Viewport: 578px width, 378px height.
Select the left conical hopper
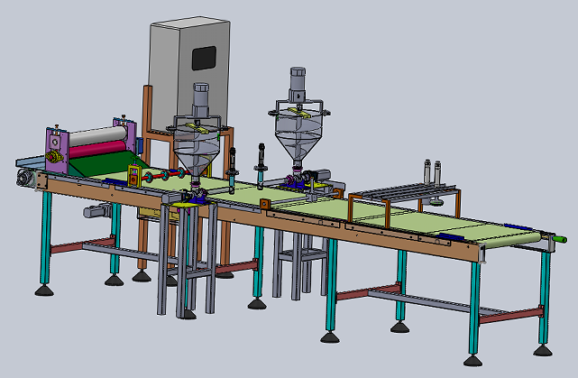(x=197, y=152)
